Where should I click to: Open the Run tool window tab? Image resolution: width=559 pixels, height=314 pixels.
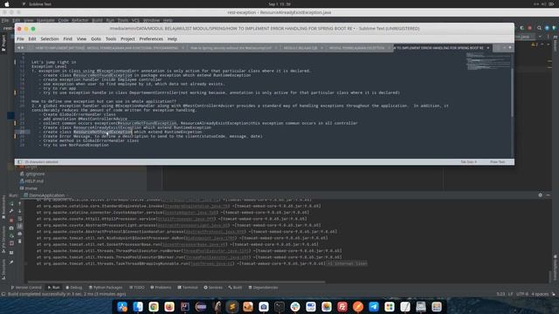pos(54,287)
